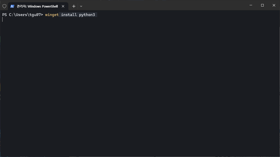Screen dimensions: 280x157
Task: Expand the new tab dropdown chevron
Action: (x=81, y=6)
